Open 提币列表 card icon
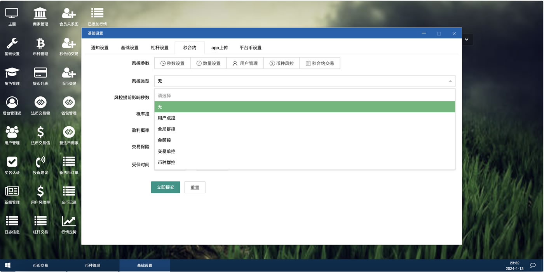 click(40, 76)
